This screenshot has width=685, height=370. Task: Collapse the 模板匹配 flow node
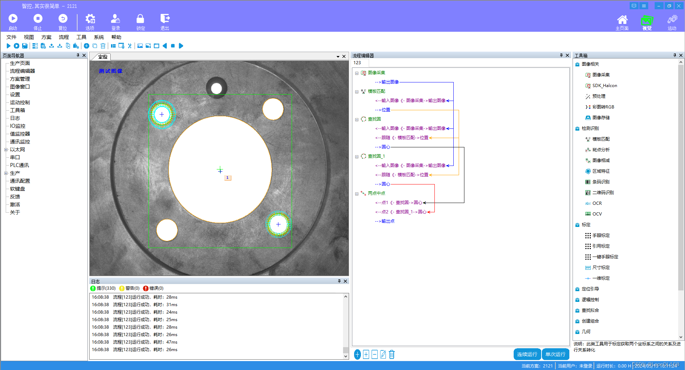[357, 92]
